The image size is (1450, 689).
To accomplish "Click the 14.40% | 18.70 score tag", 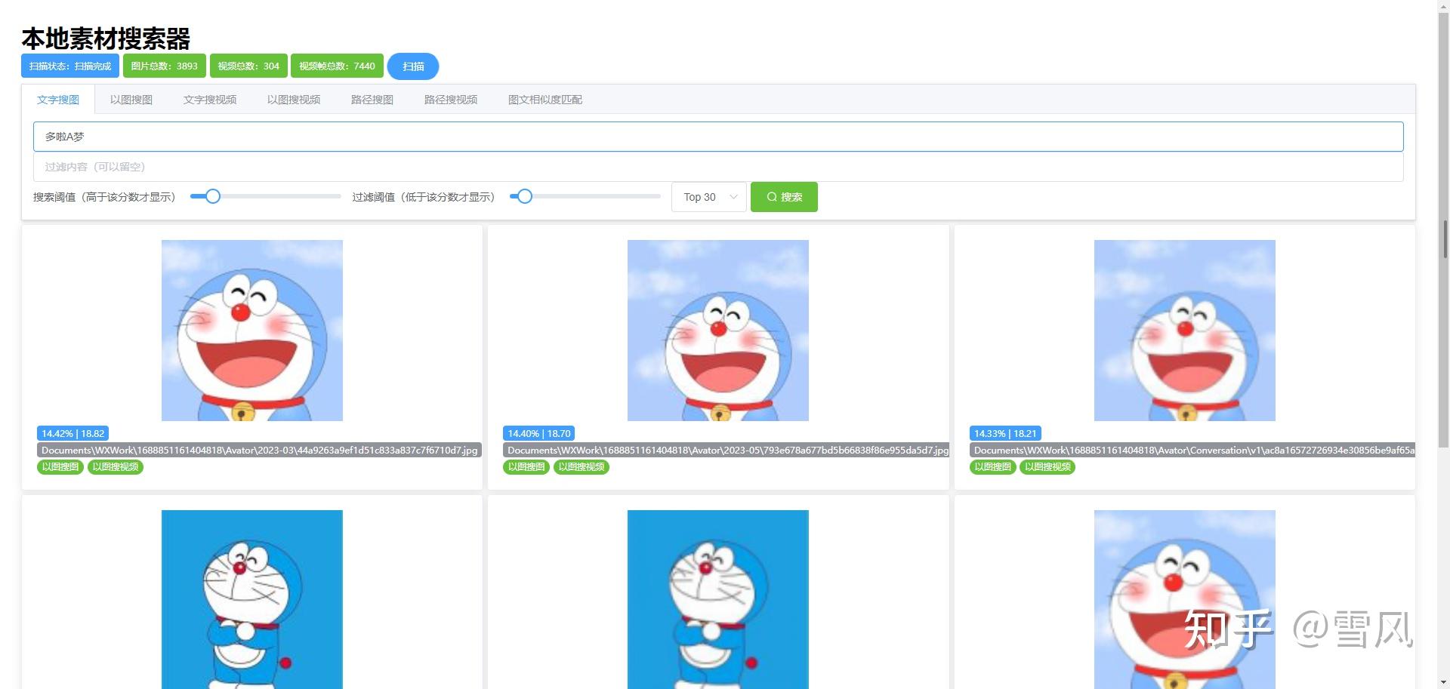I will coord(539,434).
